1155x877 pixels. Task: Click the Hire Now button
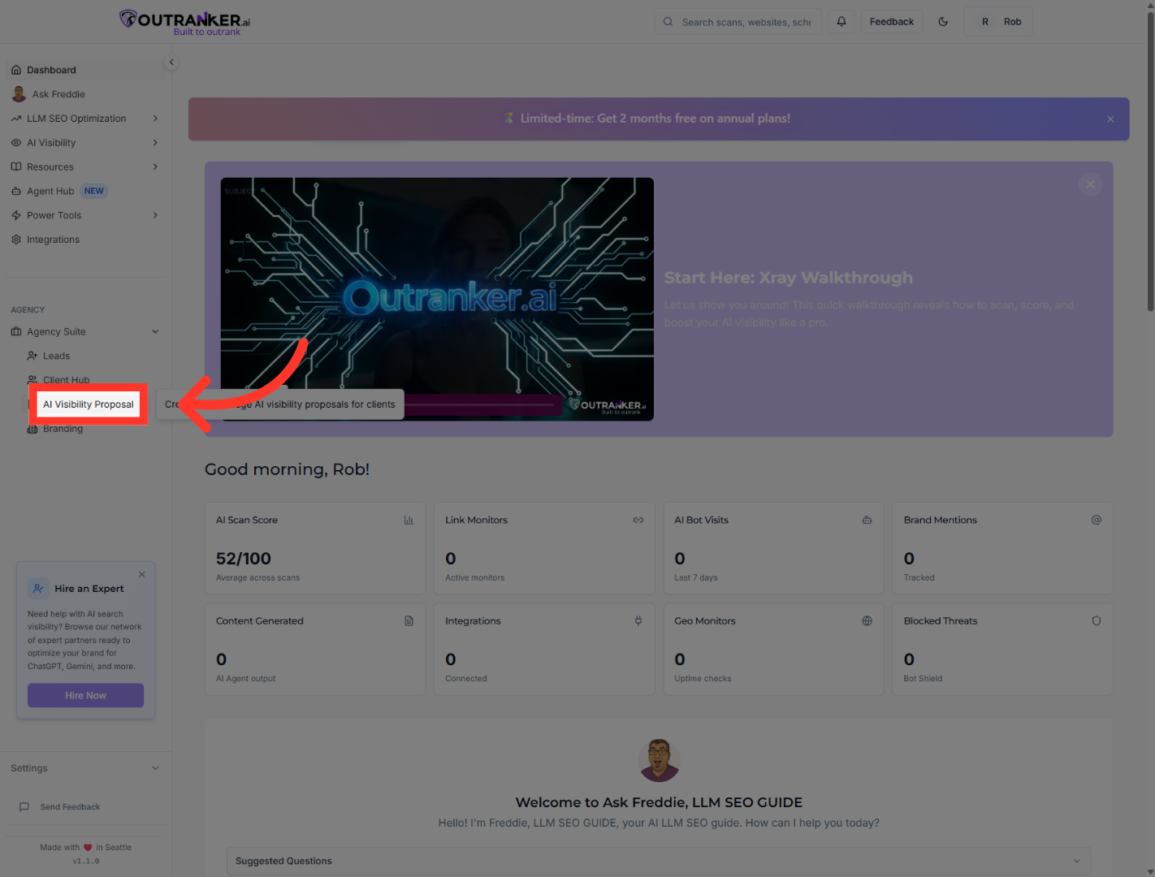pyautogui.click(x=86, y=695)
